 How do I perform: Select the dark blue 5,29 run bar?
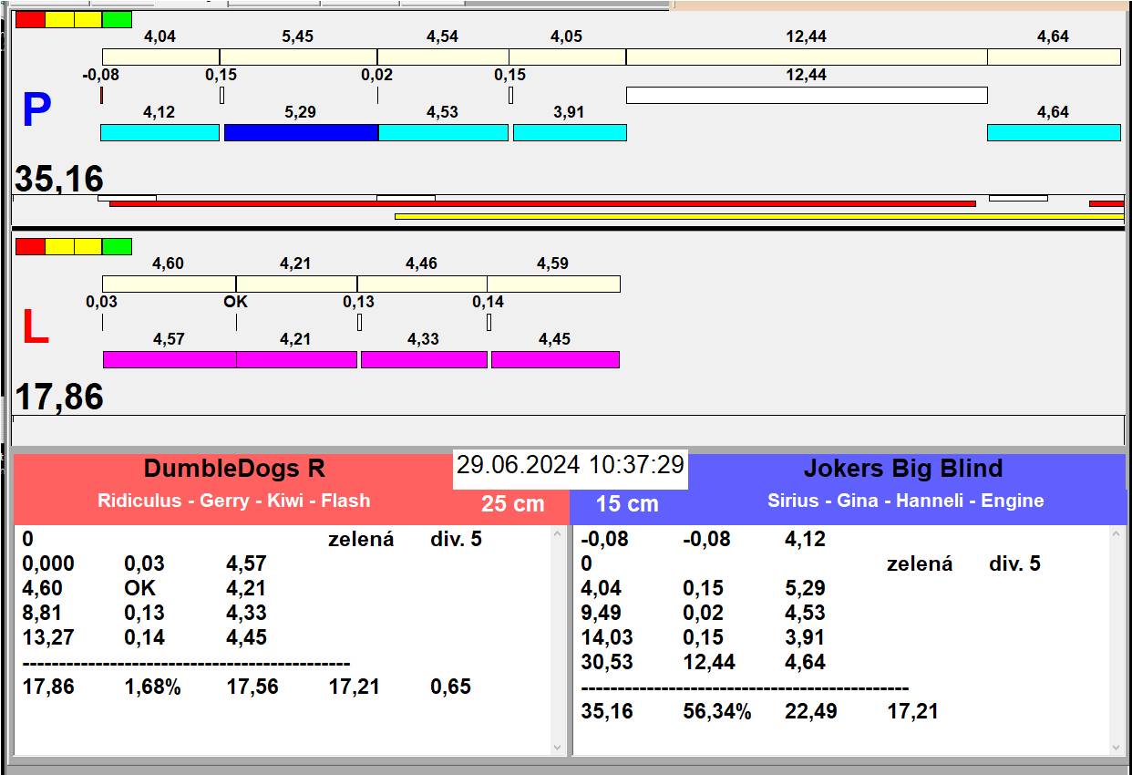301,132
